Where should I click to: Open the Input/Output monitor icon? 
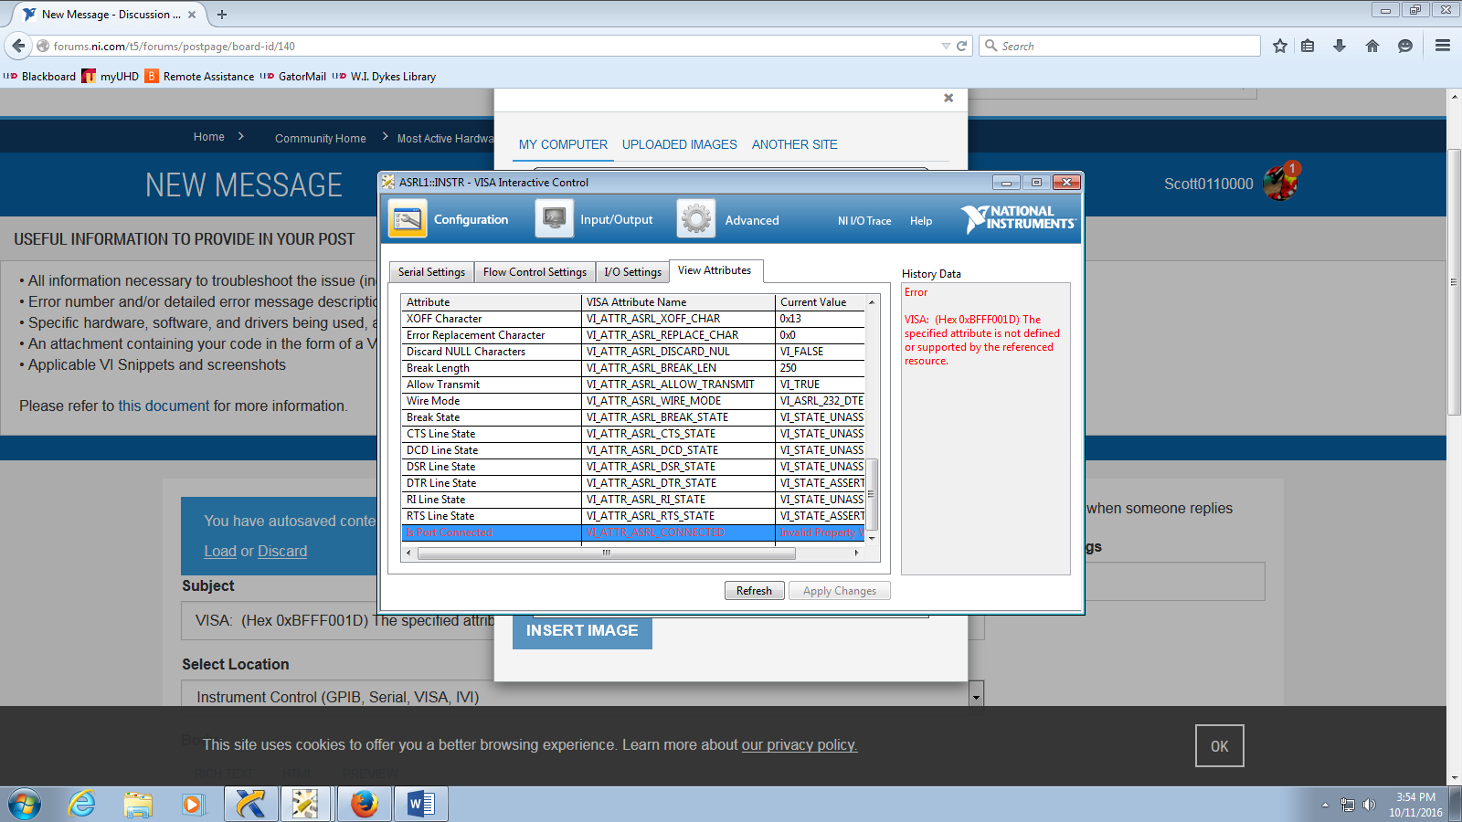(x=554, y=219)
